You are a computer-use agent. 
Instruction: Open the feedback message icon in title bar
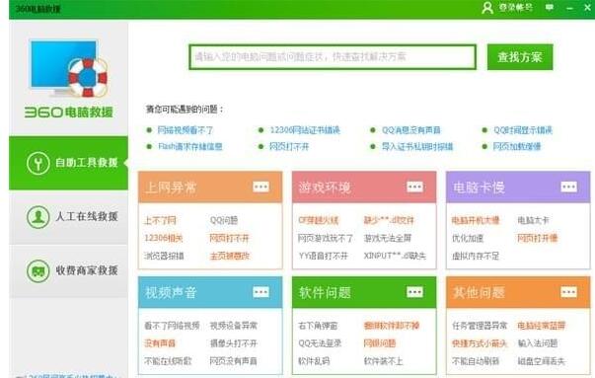coord(549,7)
